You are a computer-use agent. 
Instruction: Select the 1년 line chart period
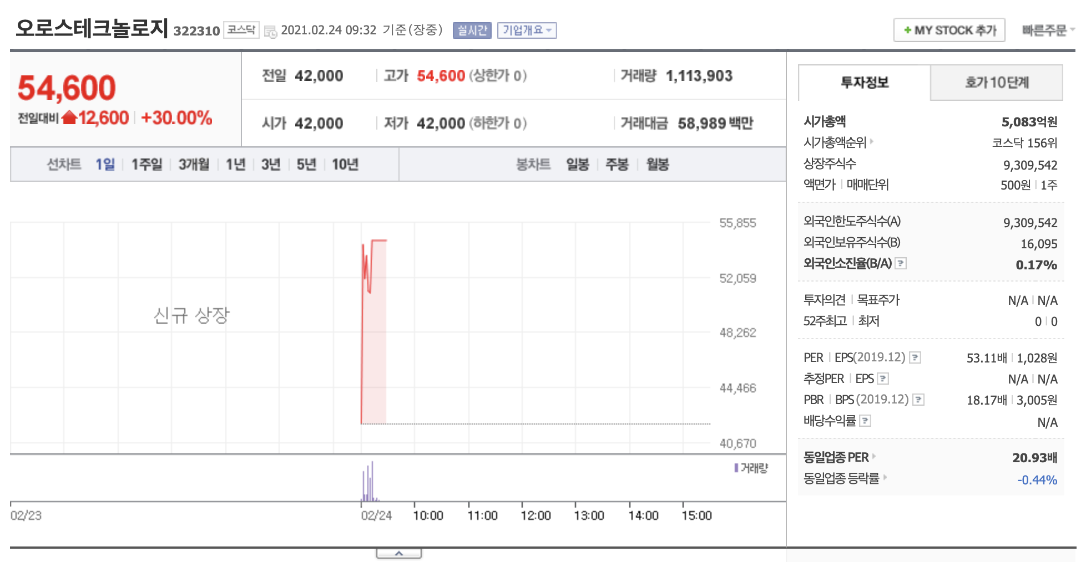coord(235,165)
